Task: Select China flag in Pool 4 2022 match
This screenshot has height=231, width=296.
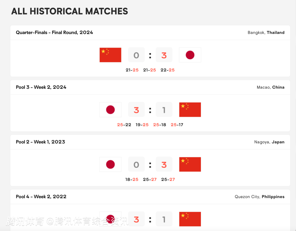Action: pyautogui.click(x=190, y=219)
